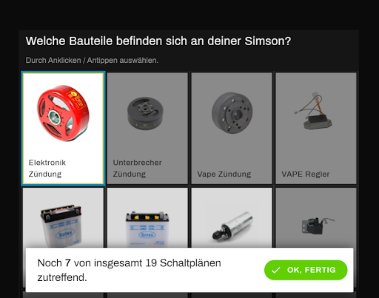Click the red flywheel ignition image

click(x=63, y=113)
